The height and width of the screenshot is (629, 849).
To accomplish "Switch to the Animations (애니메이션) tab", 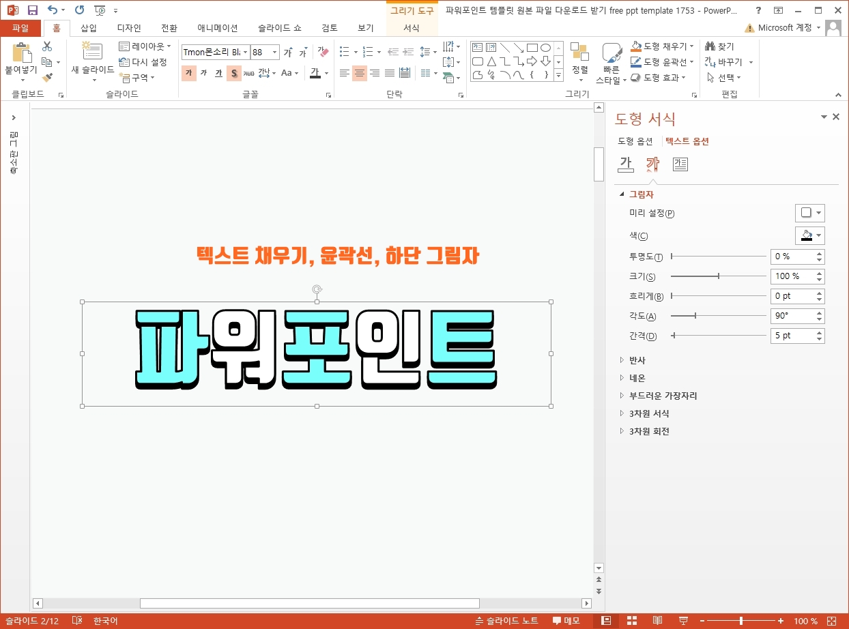I will coord(218,28).
